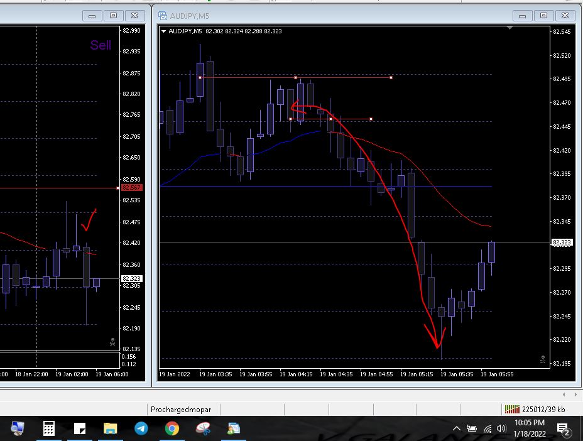The image size is (583, 441).
Task: Click the chart shift marker triangle
Action: point(509,28)
